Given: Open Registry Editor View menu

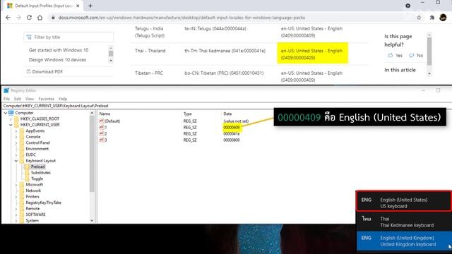Looking at the screenshot, I should coord(30,99).
